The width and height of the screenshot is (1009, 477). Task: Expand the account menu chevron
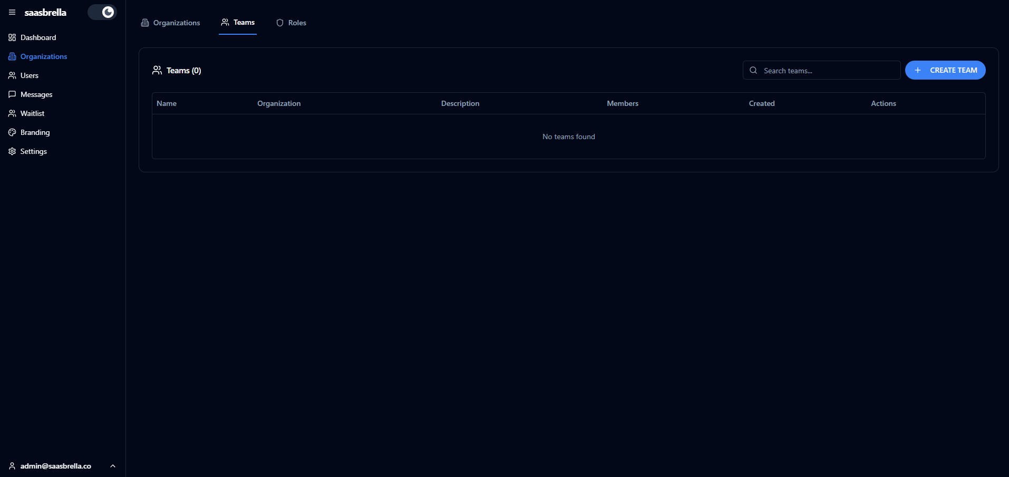click(x=113, y=466)
